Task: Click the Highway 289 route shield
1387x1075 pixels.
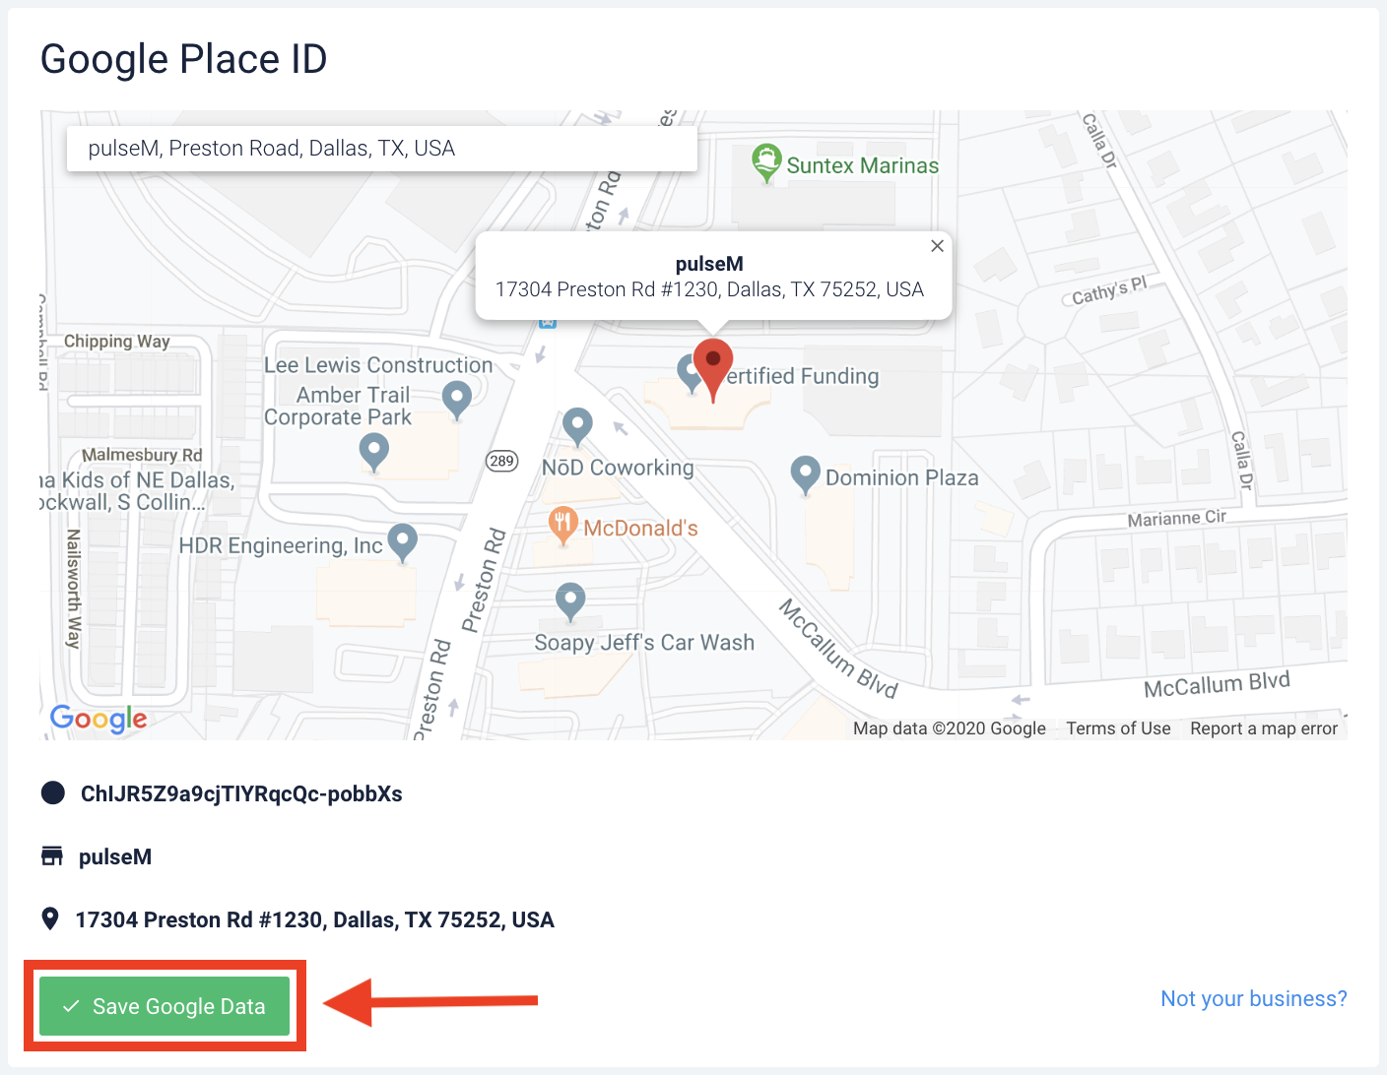Action: tap(502, 461)
